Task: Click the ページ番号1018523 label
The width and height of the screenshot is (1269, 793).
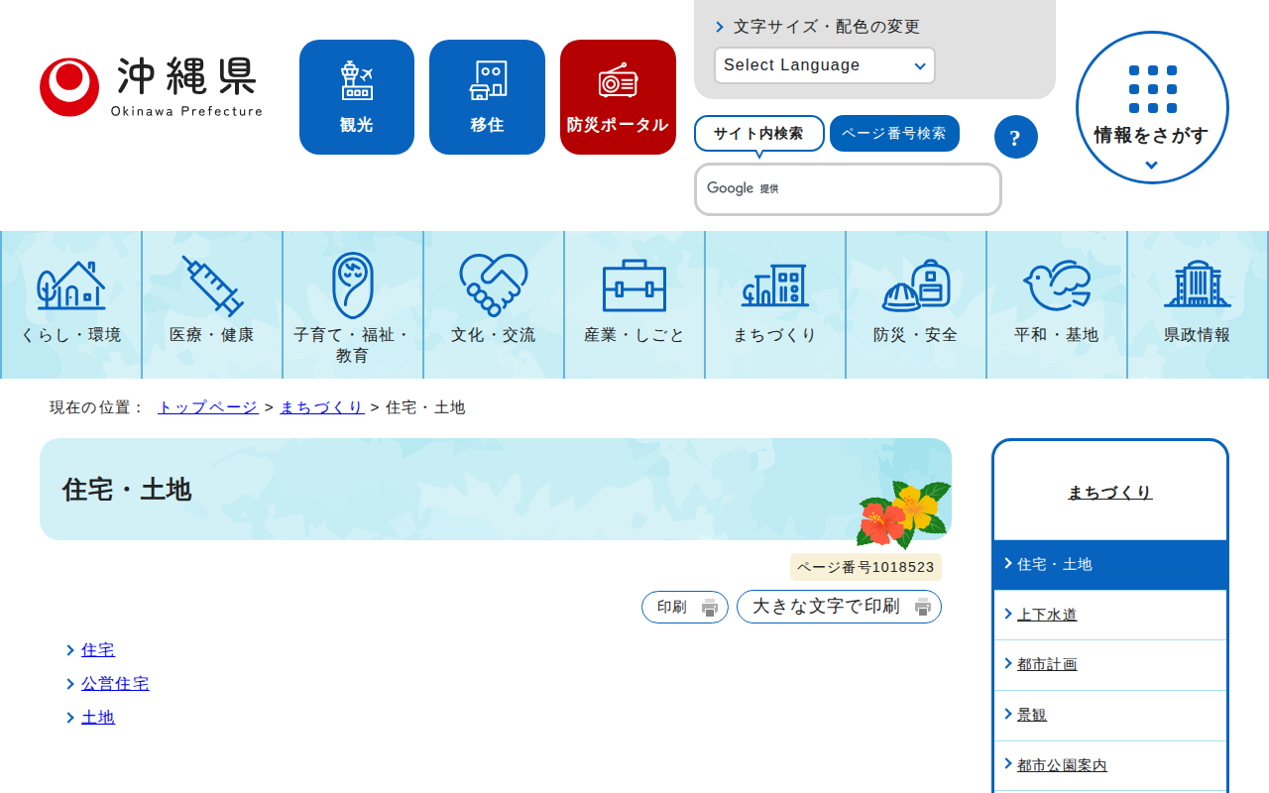Action: pos(865,568)
